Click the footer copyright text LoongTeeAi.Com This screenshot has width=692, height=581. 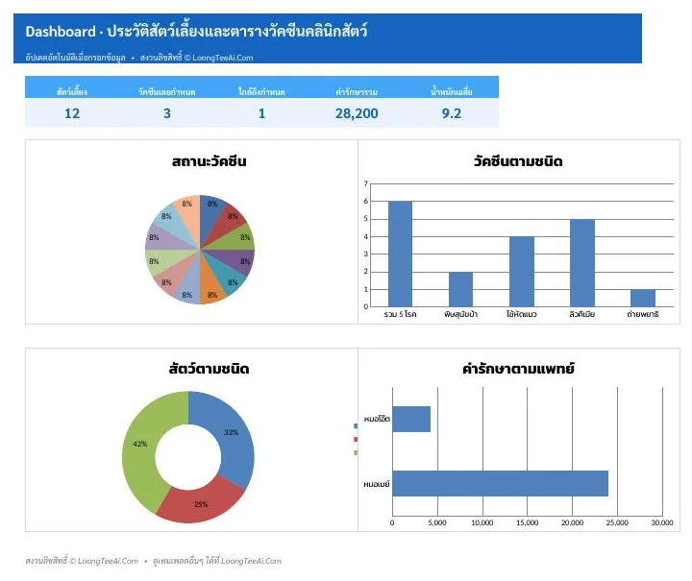[x=82, y=561]
